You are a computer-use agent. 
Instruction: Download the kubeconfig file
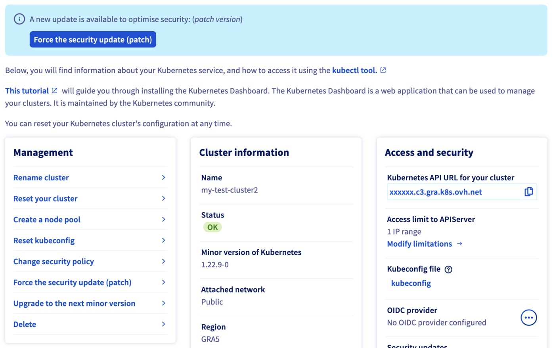click(x=411, y=283)
